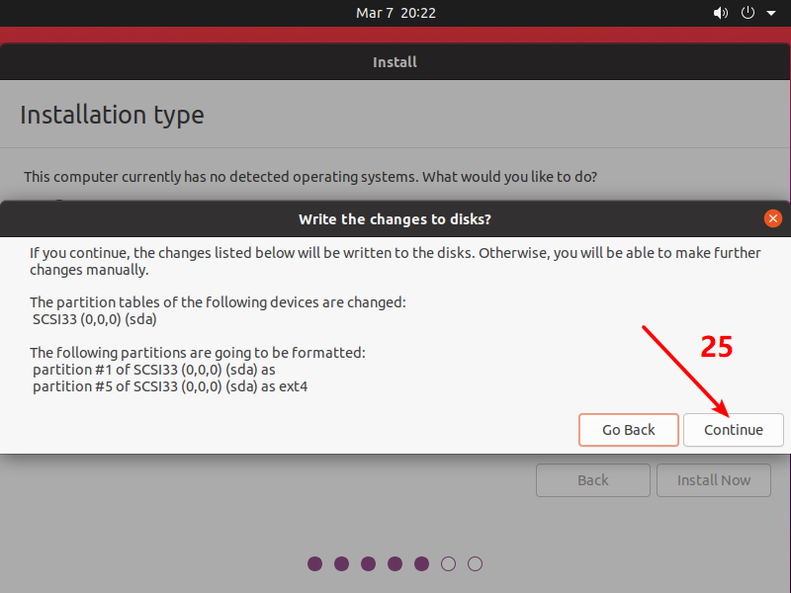Click the dimmed Install Now button
Viewport: 791px width, 593px height.
714,480
